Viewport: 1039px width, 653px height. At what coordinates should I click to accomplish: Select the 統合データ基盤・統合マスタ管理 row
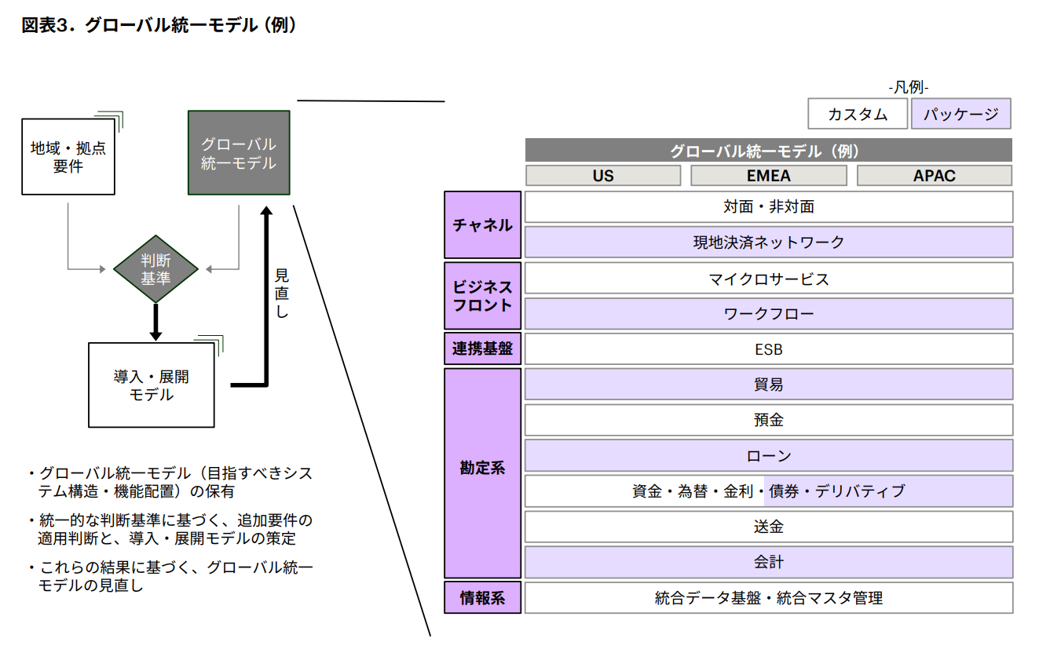(x=768, y=598)
